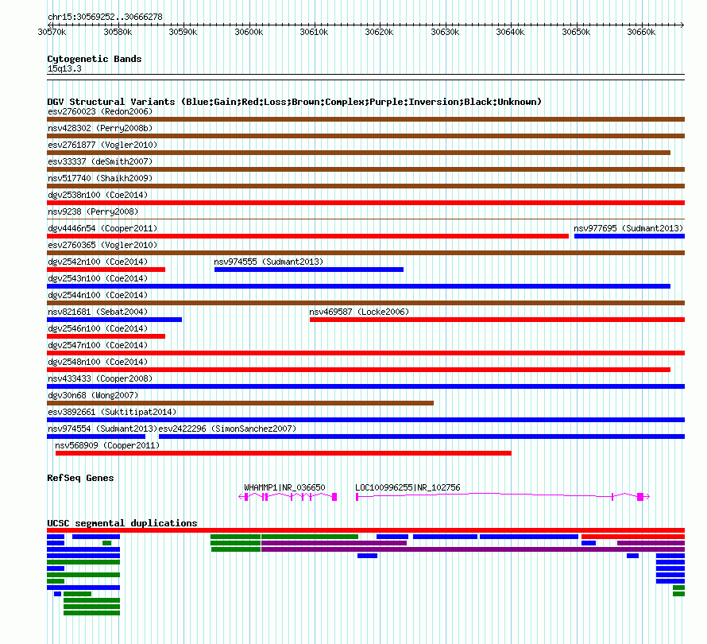
Task: Click the esv33337 (deSmith2007) variant label
Action: pyautogui.click(x=100, y=161)
